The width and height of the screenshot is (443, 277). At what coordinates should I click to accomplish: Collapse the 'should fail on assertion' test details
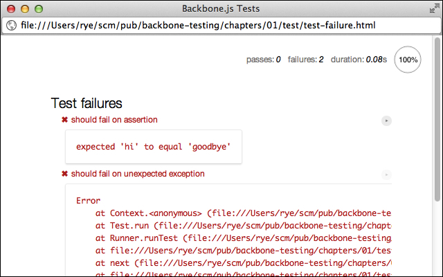(x=114, y=120)
